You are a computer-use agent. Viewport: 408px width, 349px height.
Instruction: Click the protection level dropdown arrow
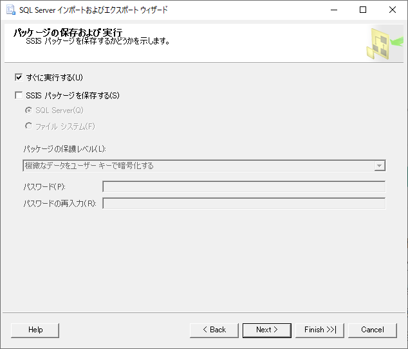click(380, 166)
